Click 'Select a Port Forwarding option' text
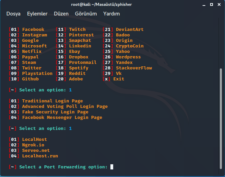The width and height of the screenshot is (225, 177). pyautogui.click(x=63, y=167)
